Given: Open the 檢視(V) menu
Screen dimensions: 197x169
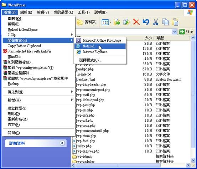Looking at the screenshot, I should 43,12.
